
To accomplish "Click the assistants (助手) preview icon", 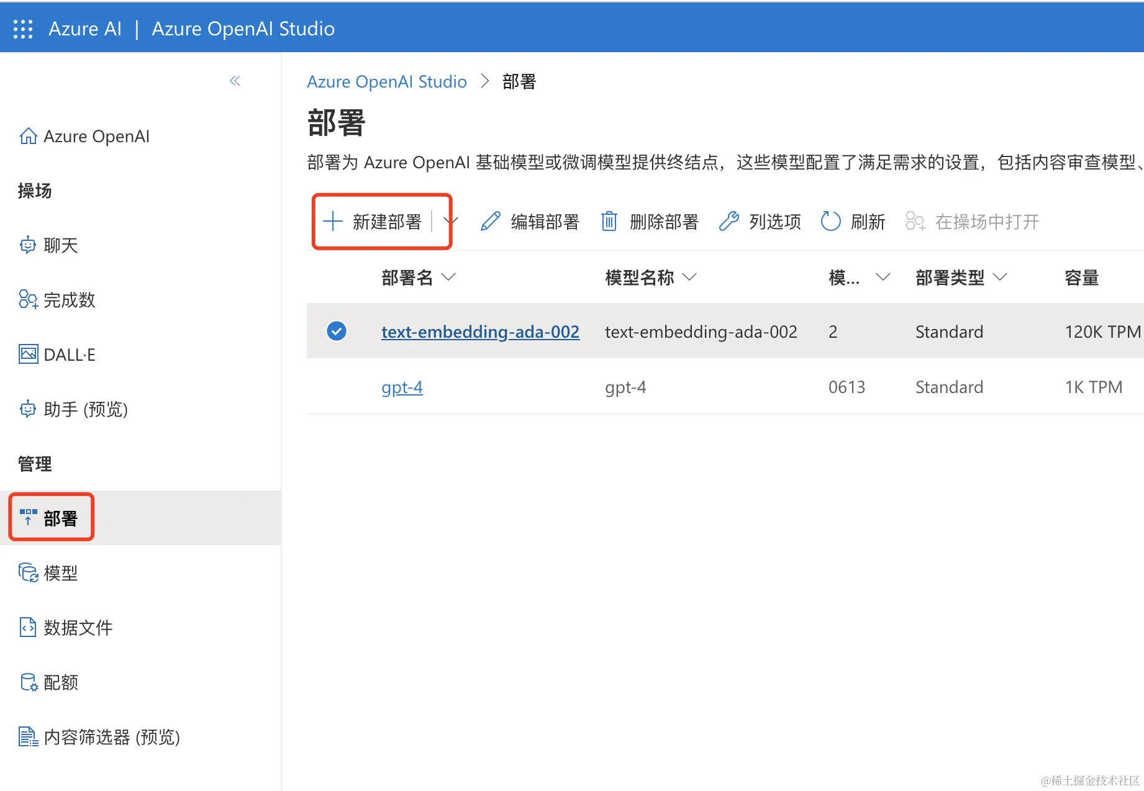I will pos(28,409).
